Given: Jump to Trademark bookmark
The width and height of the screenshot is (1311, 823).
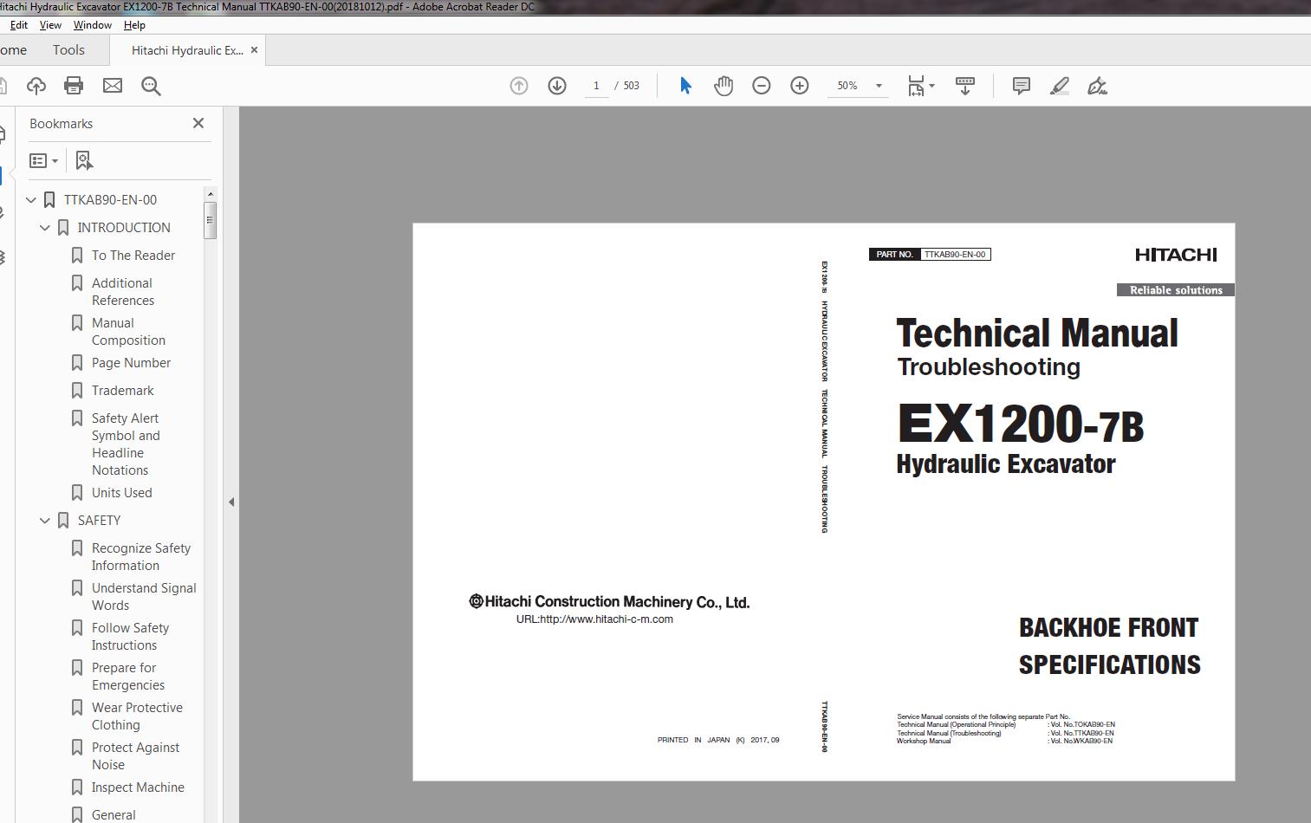Looking at the screenshot, I should pyautogui.click(x=122, y=391).
